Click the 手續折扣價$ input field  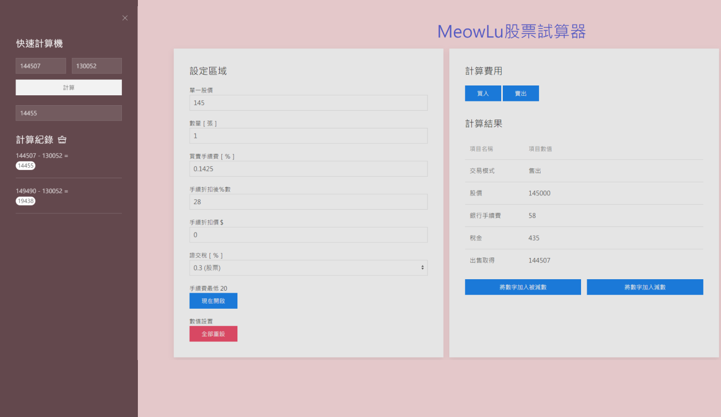[308, 235]
